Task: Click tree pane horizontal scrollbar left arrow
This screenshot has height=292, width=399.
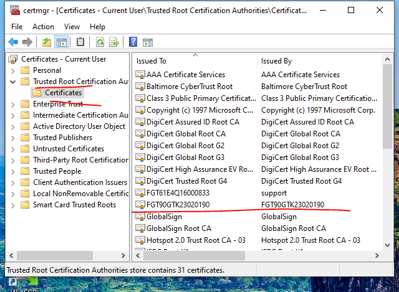Action: 11,255
